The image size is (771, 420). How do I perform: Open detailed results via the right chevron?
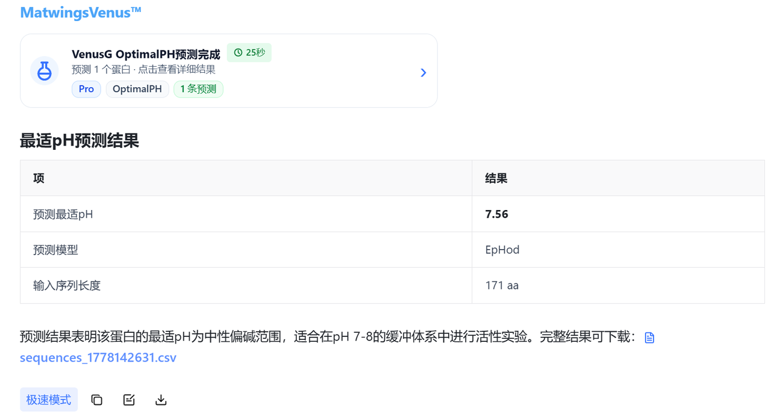(x=423, y=72)
